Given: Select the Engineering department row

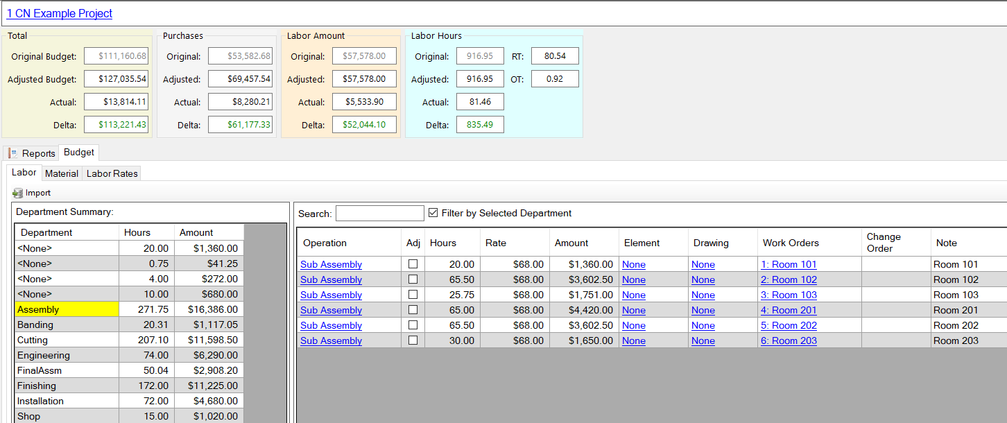Looking at the screenshot, I should point(130,355).
